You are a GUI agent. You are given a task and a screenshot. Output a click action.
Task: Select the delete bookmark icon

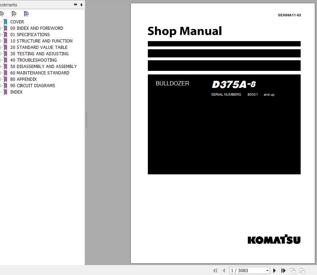(x=2, y=14)
